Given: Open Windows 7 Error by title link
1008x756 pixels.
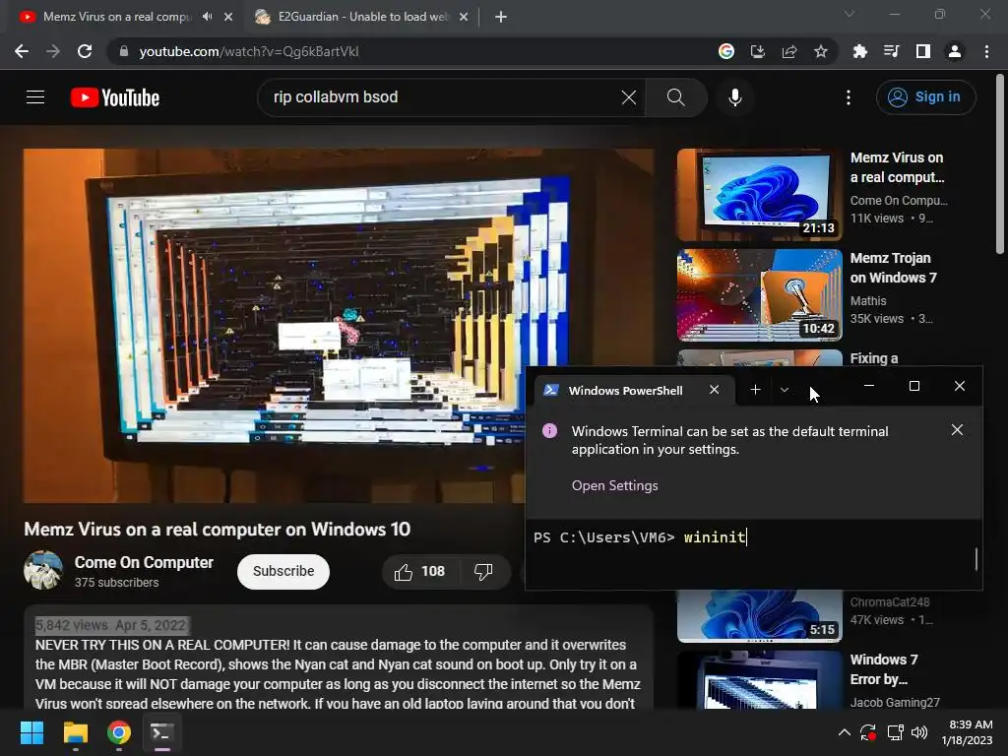Looking at the screenshot, I should pyautogui.click(x=883, y=669).
